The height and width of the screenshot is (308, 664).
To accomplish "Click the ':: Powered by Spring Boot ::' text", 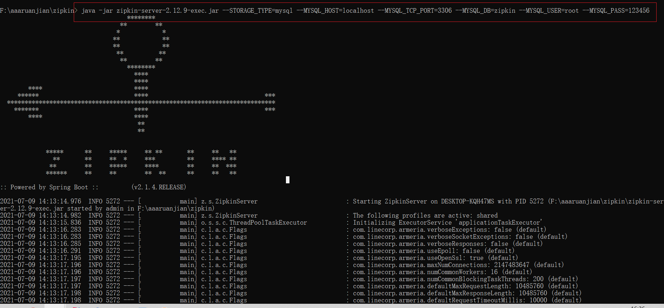I will pos(49,187).
